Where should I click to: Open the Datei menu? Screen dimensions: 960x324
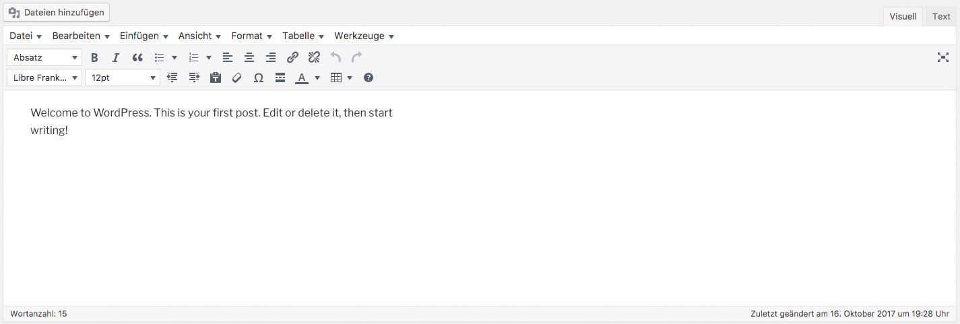pyautogui.click(x=26, y=36)
